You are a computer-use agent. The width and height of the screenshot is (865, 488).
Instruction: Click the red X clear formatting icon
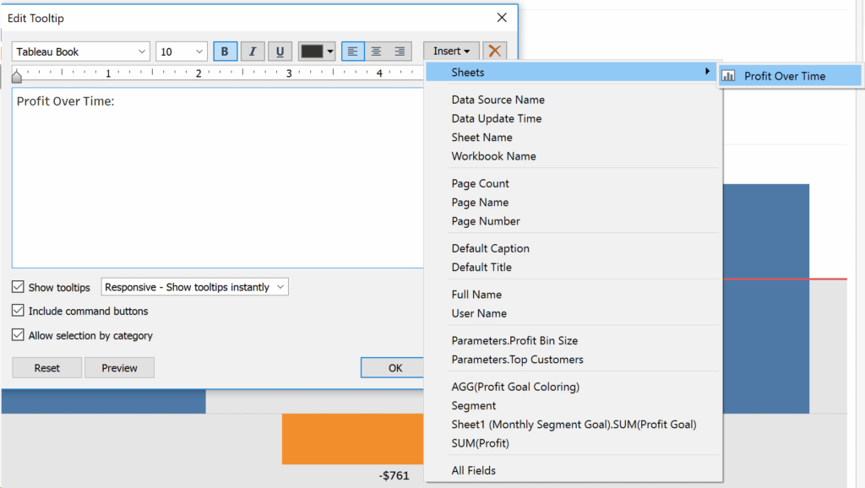pos(497,51)
